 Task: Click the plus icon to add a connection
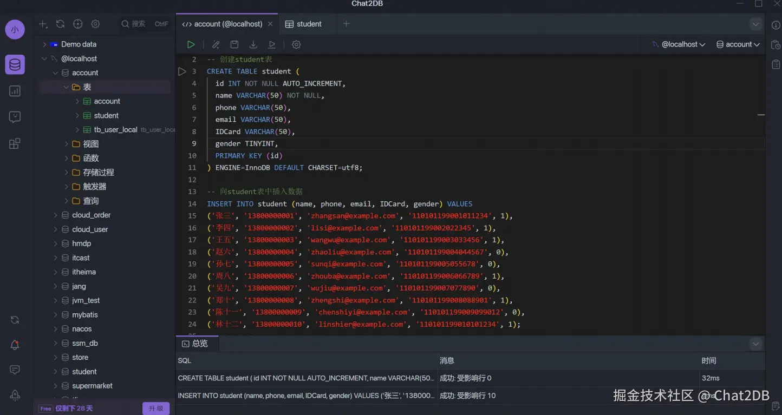(x=43, y=24)
